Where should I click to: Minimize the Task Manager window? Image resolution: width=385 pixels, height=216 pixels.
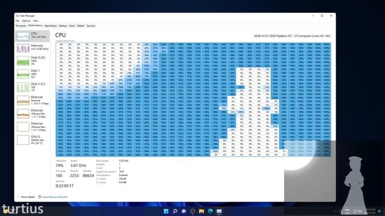pos(313,16)
